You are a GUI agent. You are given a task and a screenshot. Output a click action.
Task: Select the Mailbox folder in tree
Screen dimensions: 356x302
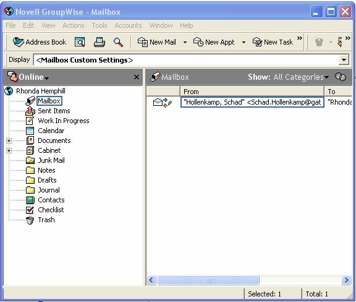click(49, 101)
